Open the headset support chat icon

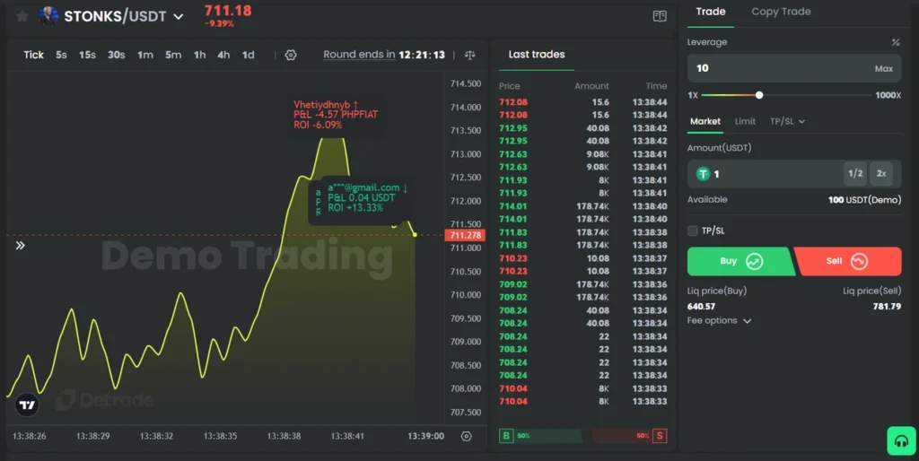coord(901,441)
